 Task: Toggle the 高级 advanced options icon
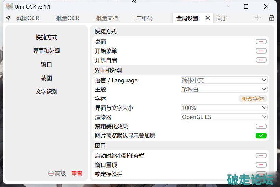[x=51, y=174]
